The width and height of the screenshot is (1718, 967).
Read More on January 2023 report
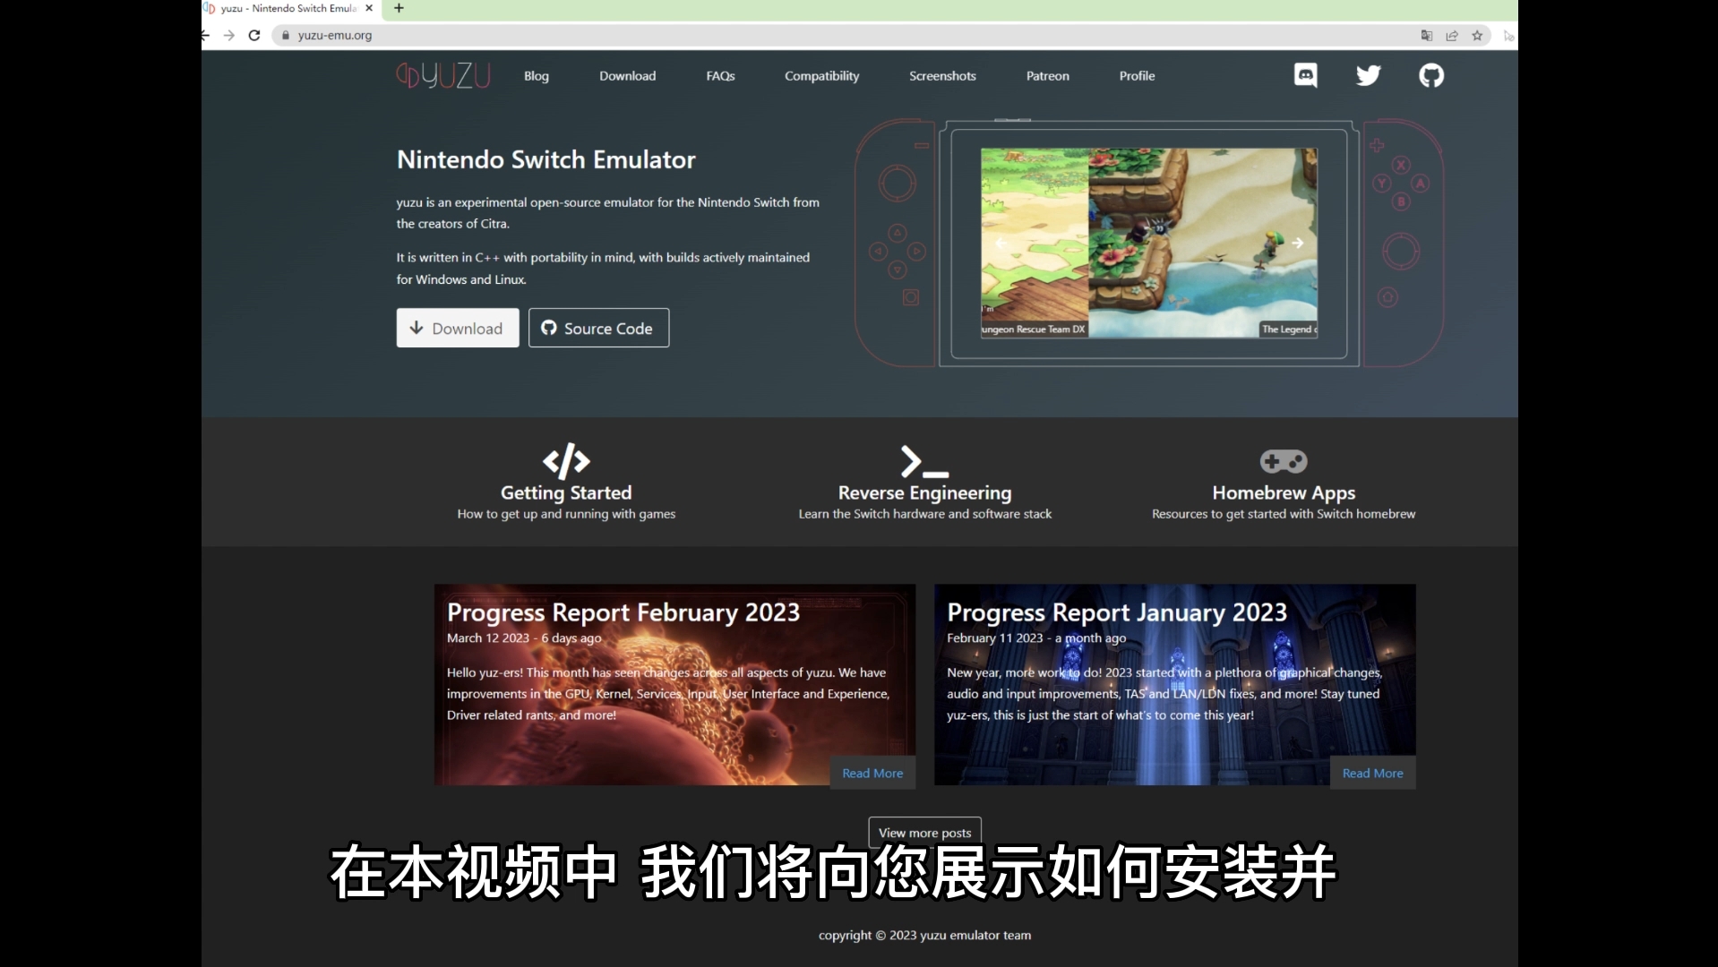tap(1372, 773)
